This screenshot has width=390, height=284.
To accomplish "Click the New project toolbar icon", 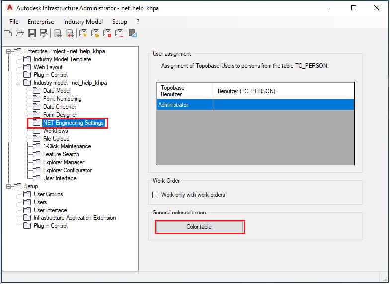I will point(8,33).
